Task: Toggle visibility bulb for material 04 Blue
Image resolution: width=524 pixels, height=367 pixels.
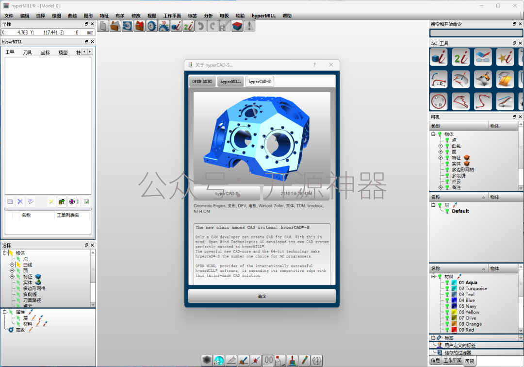Action: 447,300
